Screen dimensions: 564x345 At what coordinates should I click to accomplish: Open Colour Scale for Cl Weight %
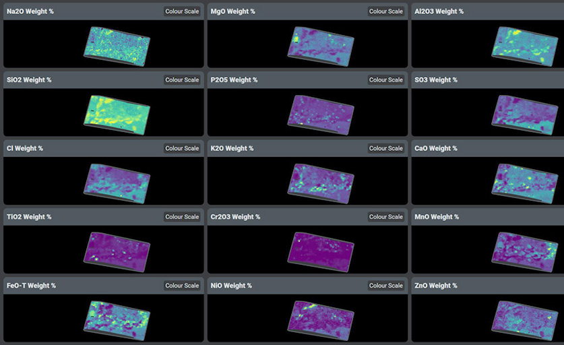(182, 148)
